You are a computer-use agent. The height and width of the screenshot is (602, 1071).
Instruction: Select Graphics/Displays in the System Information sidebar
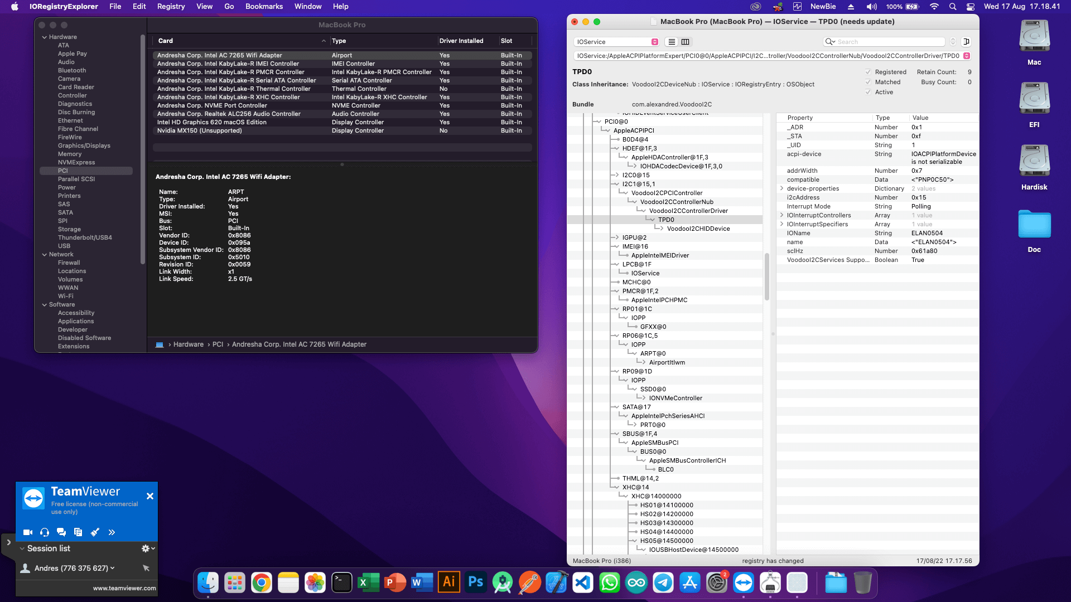pyautogui.click(x=84, y=145)
